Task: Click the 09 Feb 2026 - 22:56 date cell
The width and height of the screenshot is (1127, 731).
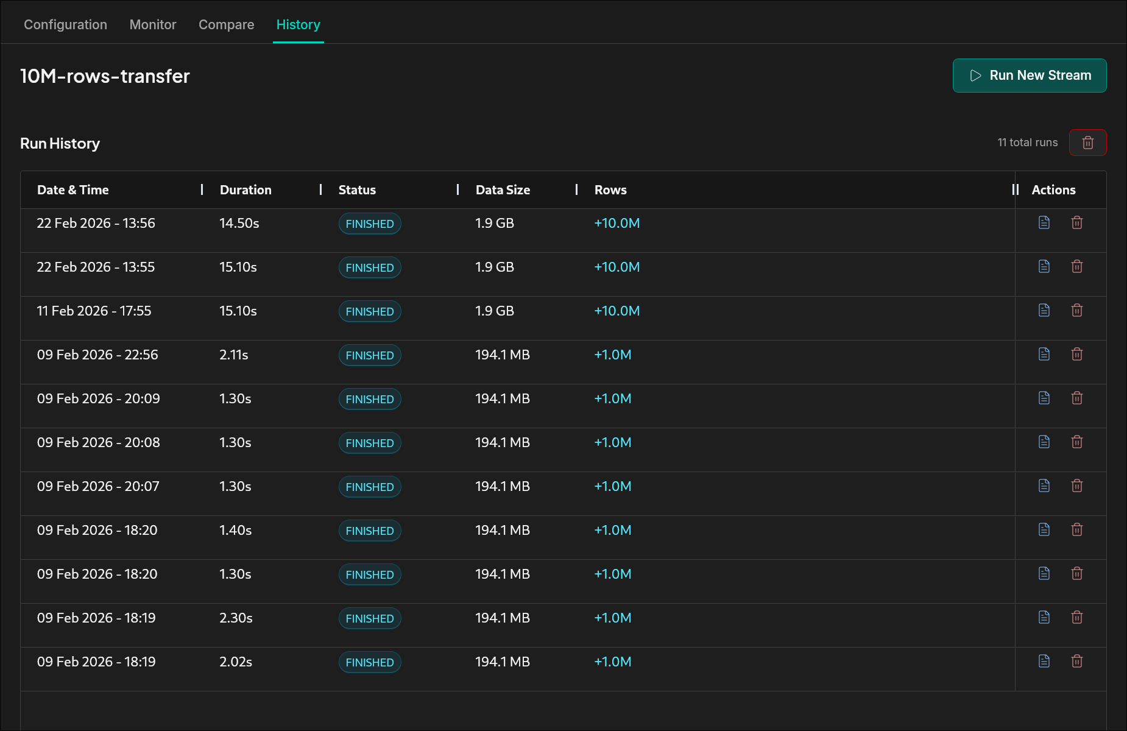Action: point(97,355)
